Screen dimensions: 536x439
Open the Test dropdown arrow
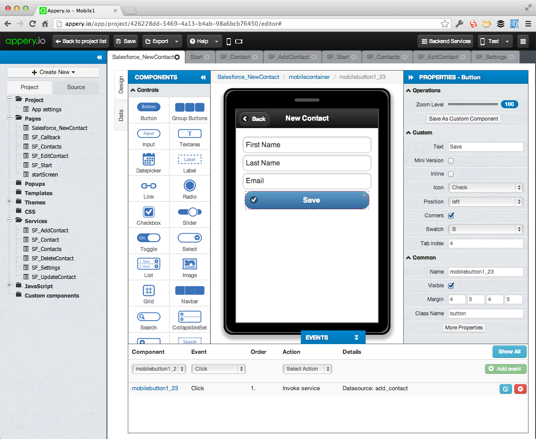[x=507, y=41]
